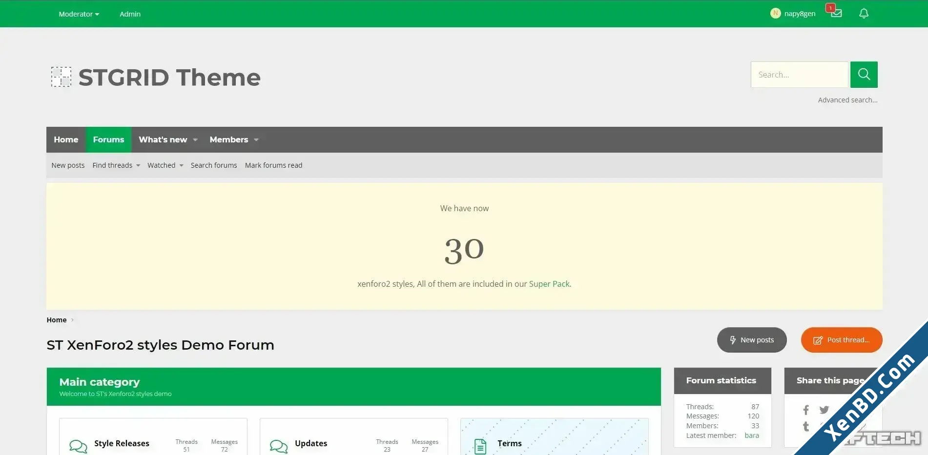Open the inbox envelope icon with badge
The height and width of the screenshot is (455, 928).
pyautogui.click(x=836, y=13)
